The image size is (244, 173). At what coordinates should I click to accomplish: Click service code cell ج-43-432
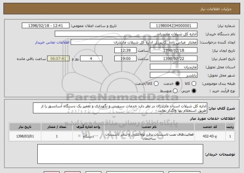coord(210,136)
